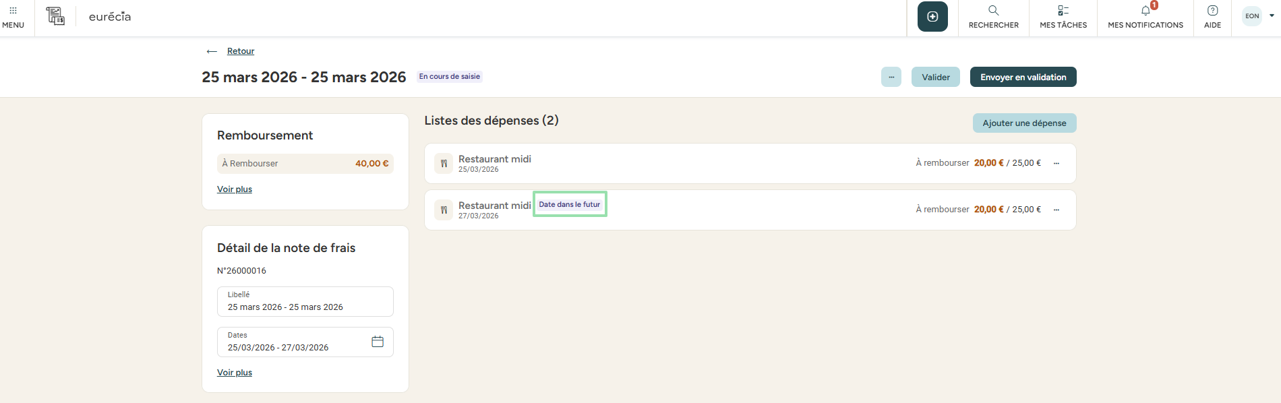Viewport: 1281px width, 403px height.
Task: Expand the EON user profile dropdown arrow
Action: [x=1272, y=15]
